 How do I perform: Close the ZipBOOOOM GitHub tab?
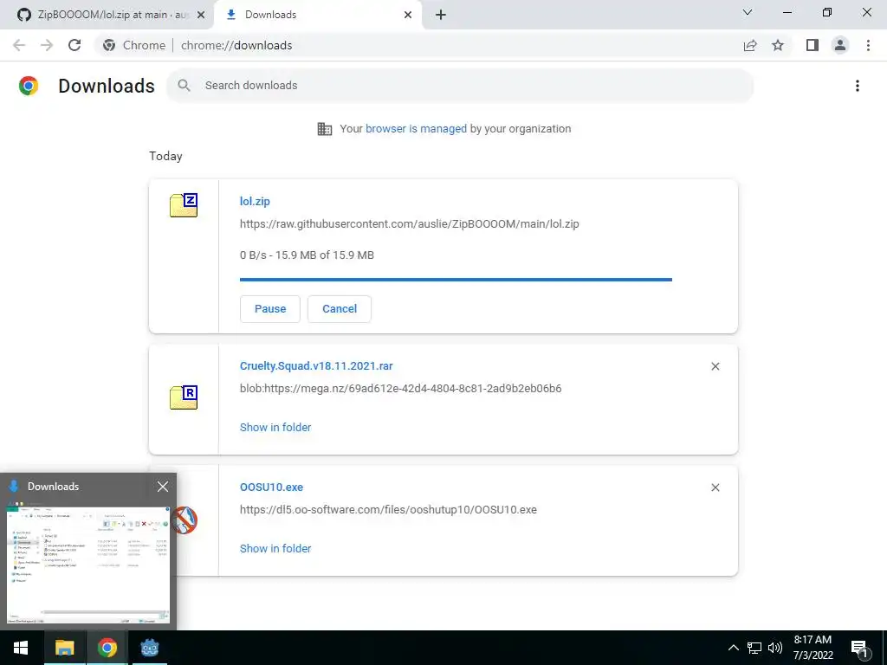[x=201, y=15]
